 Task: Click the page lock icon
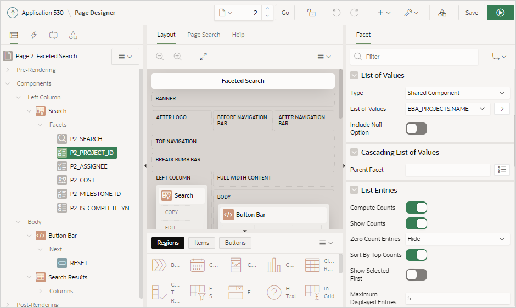point(311,13)
